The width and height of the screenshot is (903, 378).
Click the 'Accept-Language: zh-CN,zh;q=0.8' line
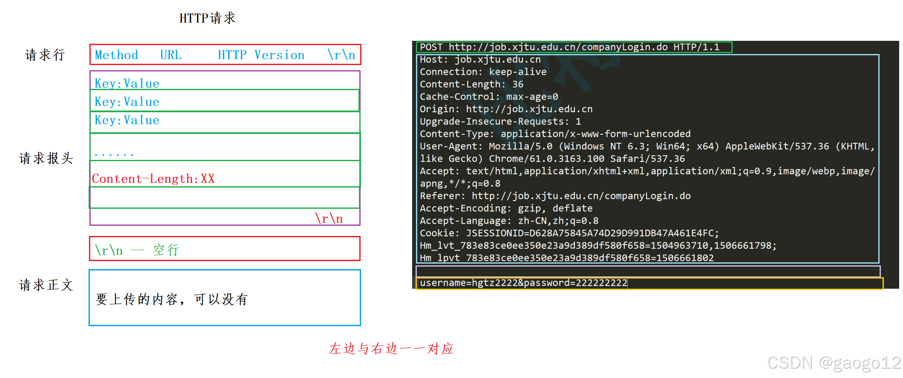pos(509,221)
